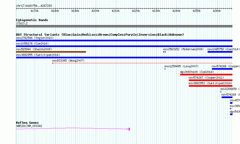
Task: Open the esv1259495 (Levy2007) label
Action: click(x=181, y=66)
